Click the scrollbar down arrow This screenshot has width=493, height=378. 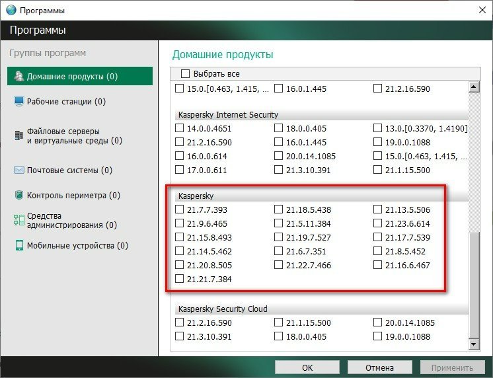point(474,344)
